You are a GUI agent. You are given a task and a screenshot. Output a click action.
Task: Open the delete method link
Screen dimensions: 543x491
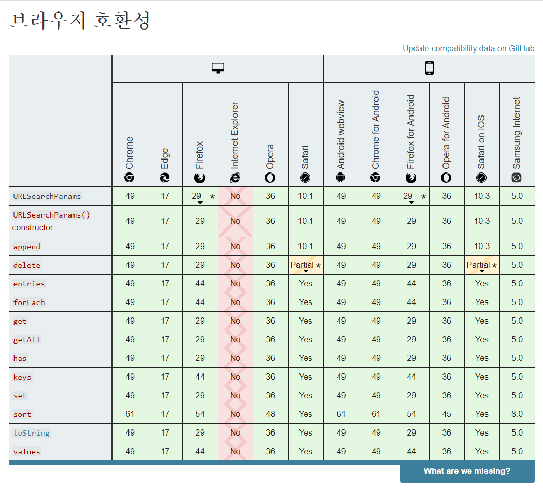coord(26,265)
